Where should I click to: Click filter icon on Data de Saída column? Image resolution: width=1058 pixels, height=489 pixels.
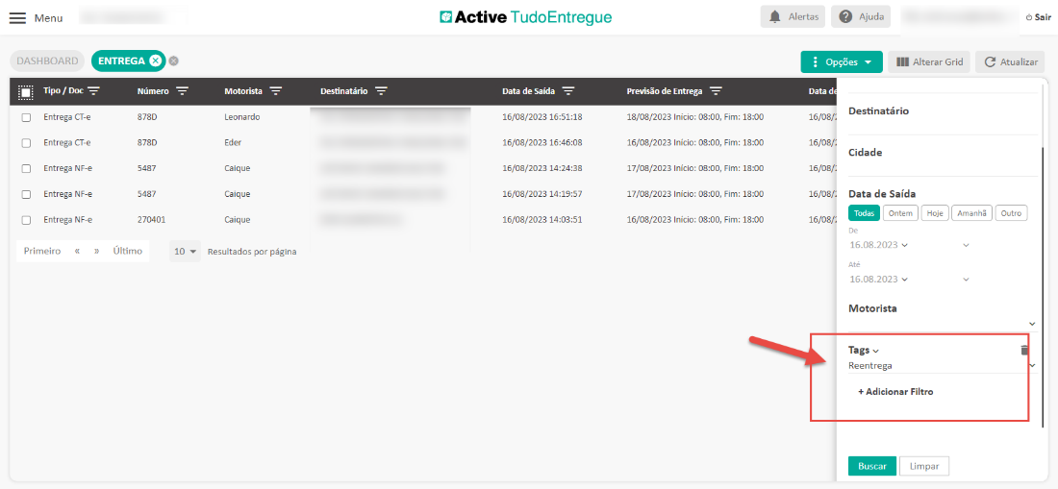[568, 91]
